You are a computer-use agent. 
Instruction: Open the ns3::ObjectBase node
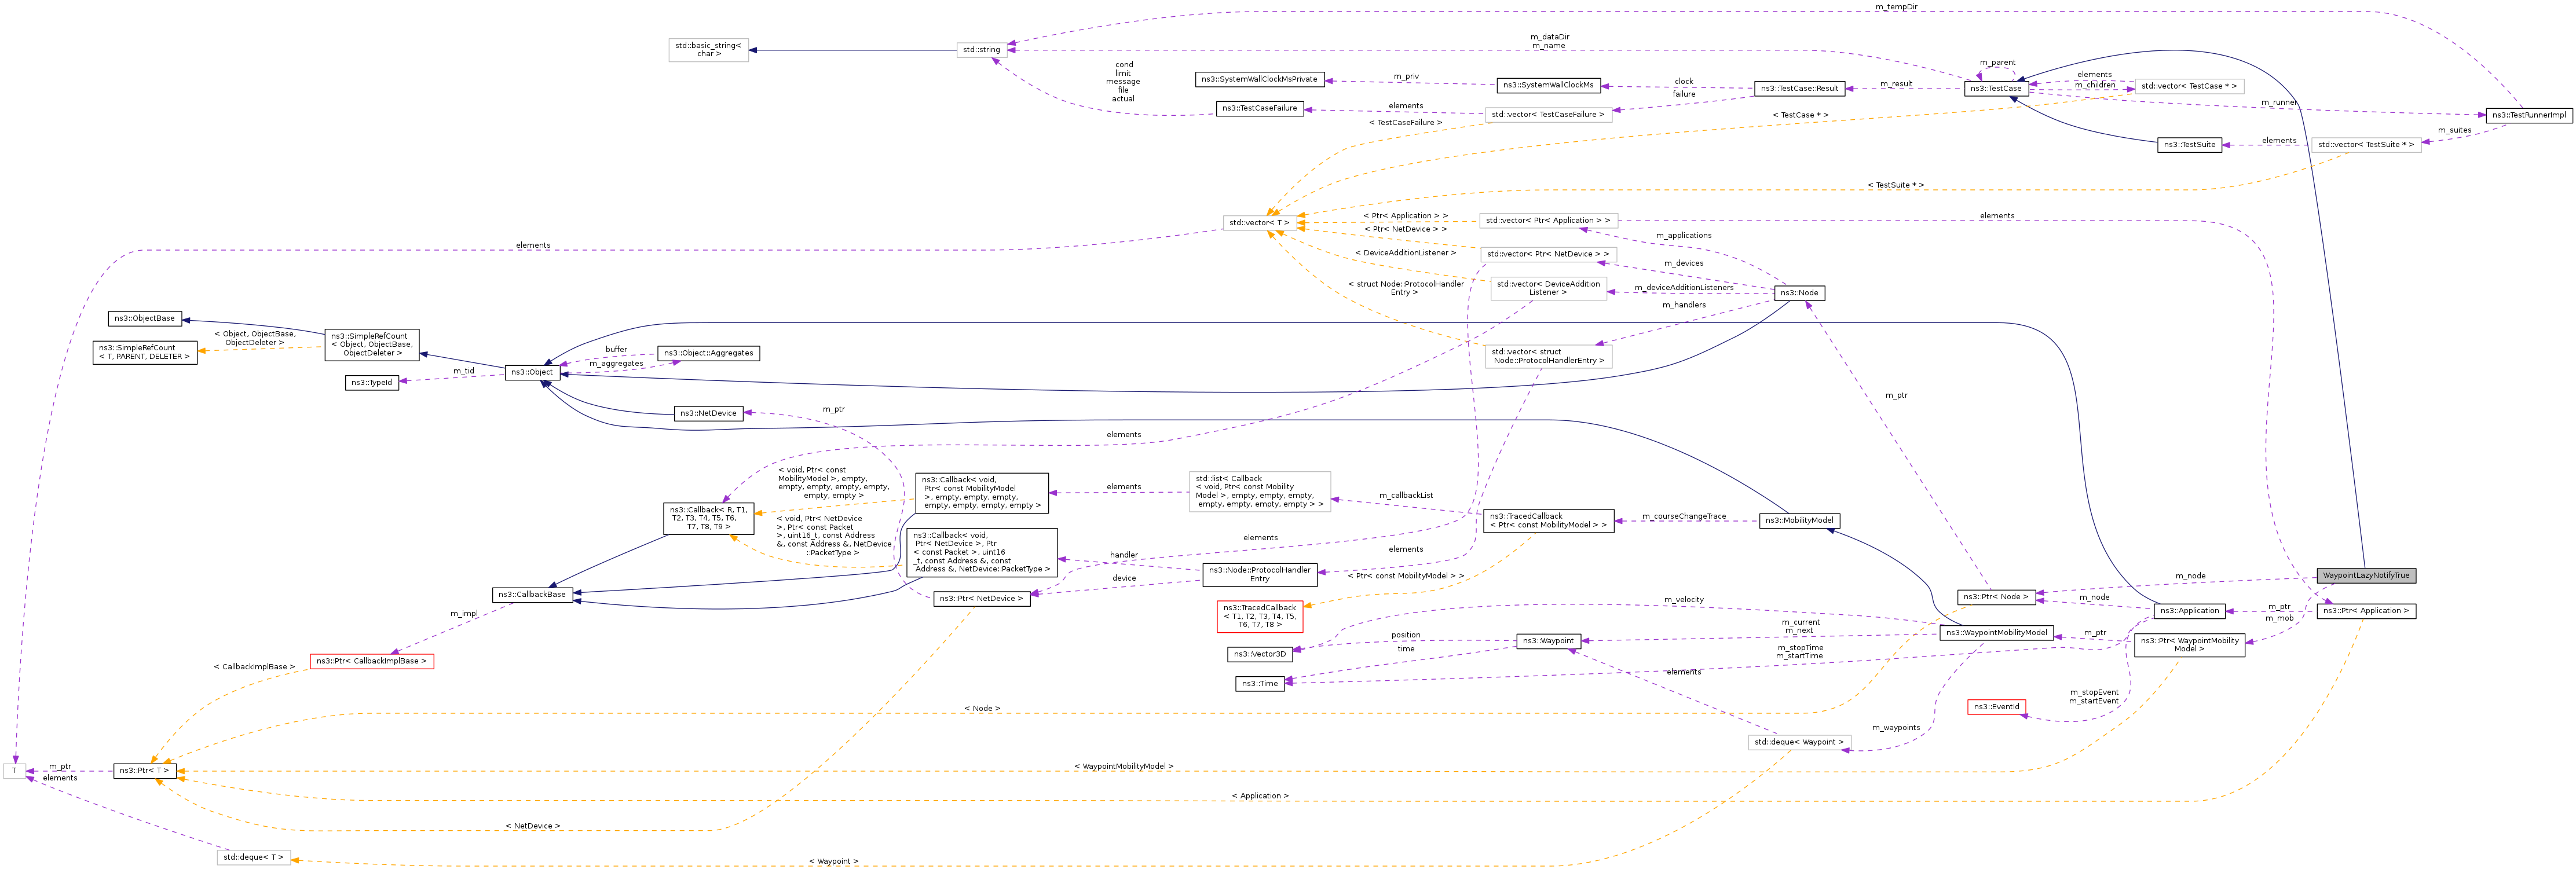tap(144, 319)
